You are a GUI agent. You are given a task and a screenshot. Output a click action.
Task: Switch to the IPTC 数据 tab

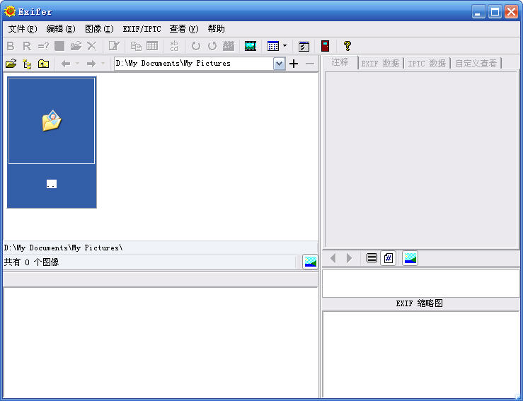(x=427, y=64)
